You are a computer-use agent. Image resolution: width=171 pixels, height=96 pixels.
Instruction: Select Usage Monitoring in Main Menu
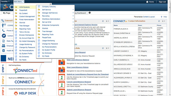26,45
